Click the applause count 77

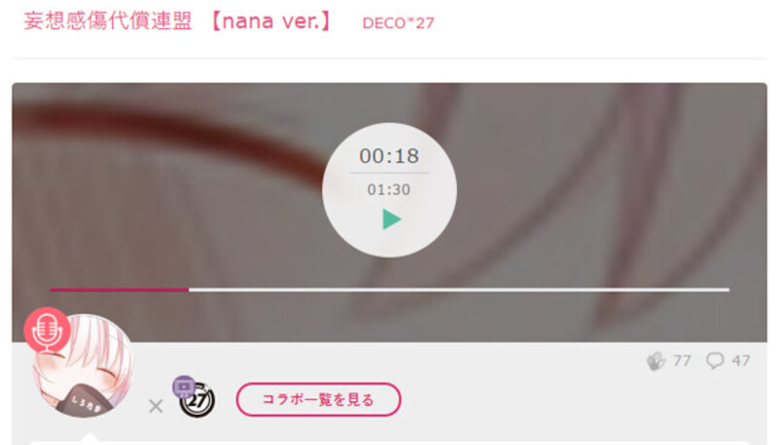coord(682,360)
